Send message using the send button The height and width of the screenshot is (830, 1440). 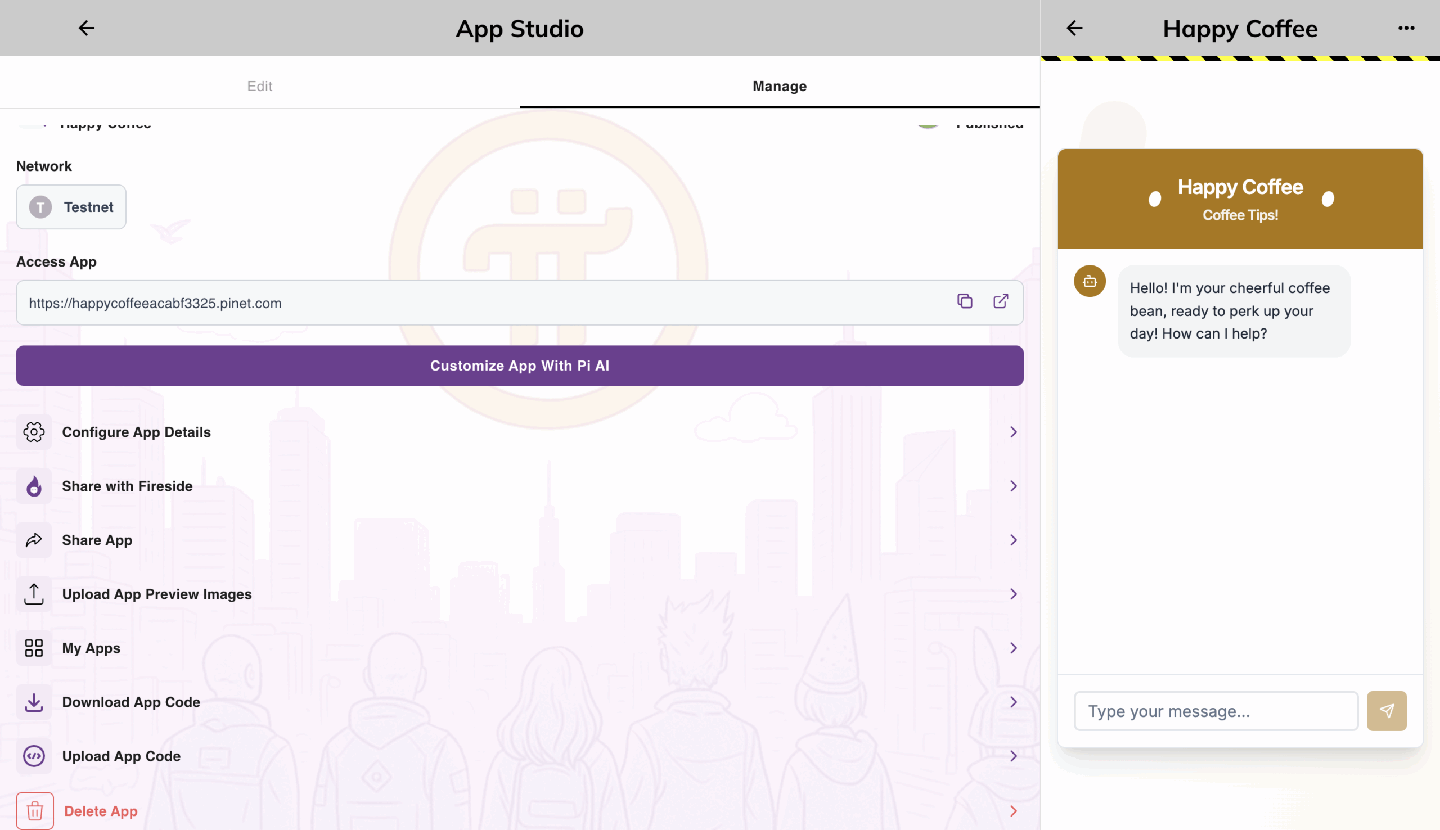[1388, 711]
